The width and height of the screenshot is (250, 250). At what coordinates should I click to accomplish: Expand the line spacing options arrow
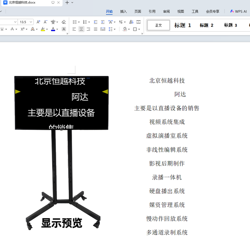click(x=115, y=29)
